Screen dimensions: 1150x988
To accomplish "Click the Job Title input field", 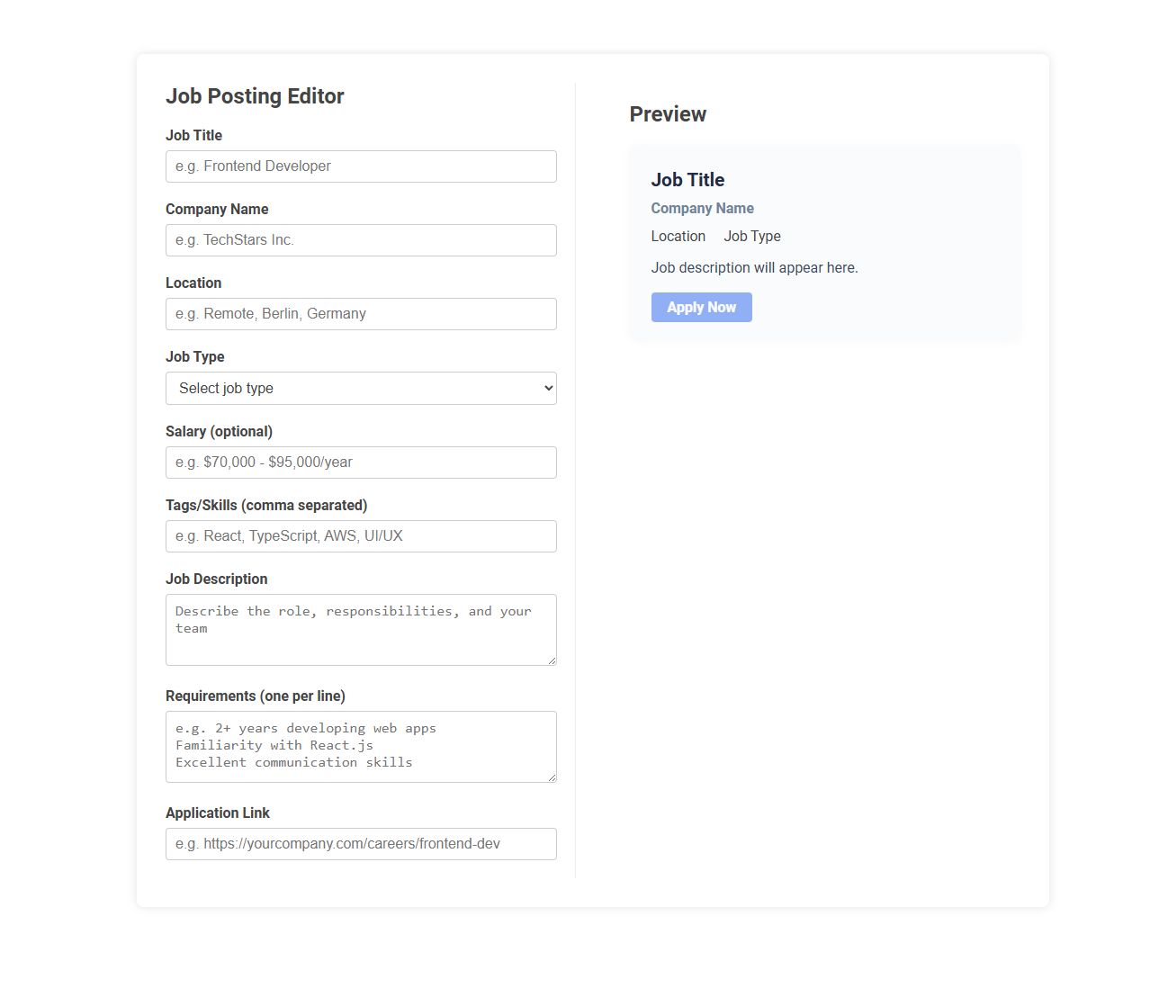I will pos(360,166).
